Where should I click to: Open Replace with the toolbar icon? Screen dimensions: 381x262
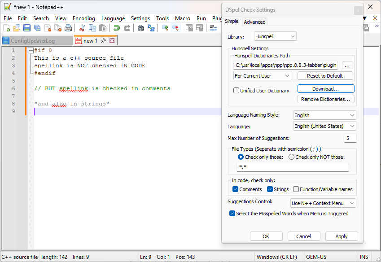[151, 28]
